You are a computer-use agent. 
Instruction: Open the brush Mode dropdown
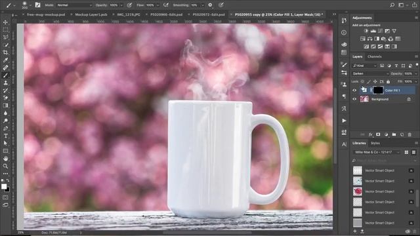[x=74, y=5]
